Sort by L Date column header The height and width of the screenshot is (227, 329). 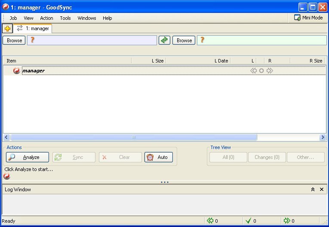(198, 61)
